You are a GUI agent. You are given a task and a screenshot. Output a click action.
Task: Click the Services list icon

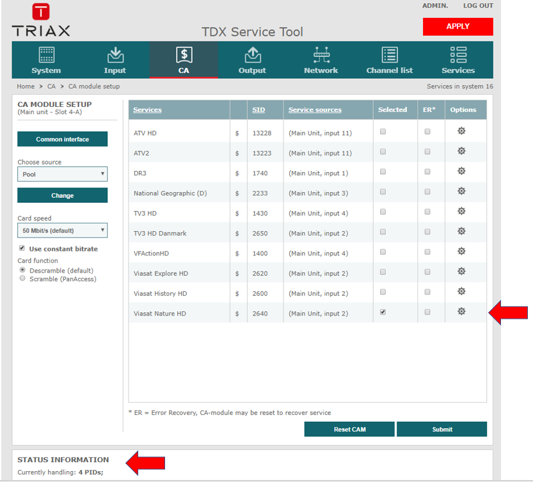point(458,55)
